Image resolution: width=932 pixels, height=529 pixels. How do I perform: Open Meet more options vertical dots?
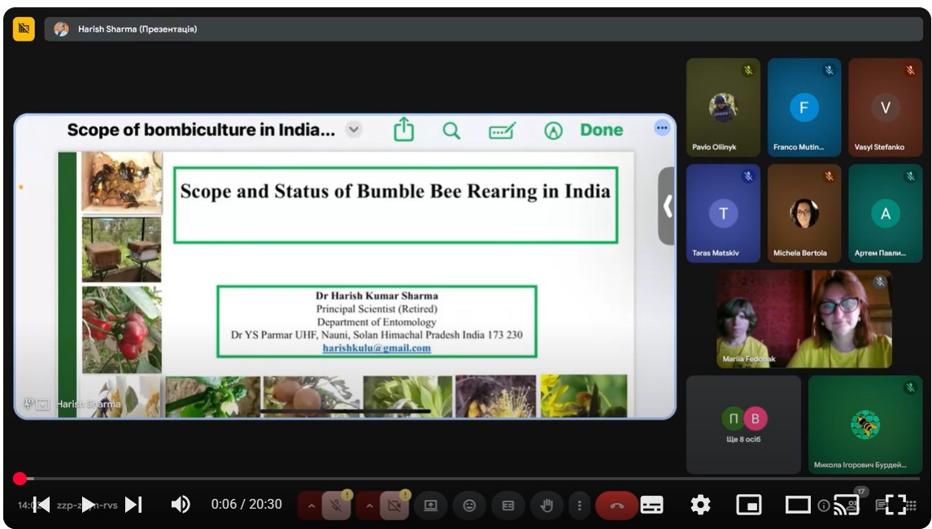point(579,505)
